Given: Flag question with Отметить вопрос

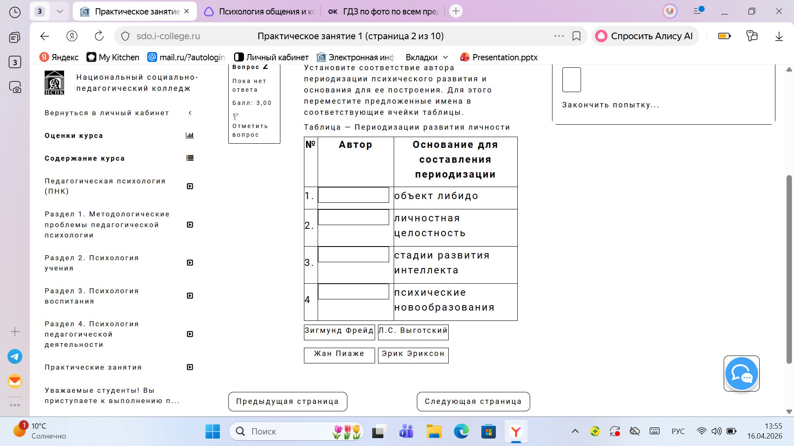Looking at the screenshot, I should 250,126.
